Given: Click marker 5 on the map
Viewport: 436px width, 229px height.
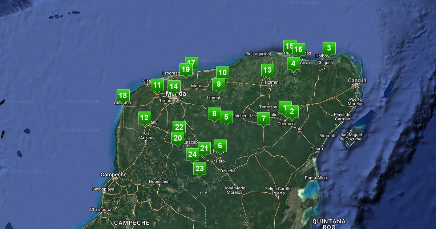Looking at the screenshot, I should pyautogui.click(x=226, y=117).
